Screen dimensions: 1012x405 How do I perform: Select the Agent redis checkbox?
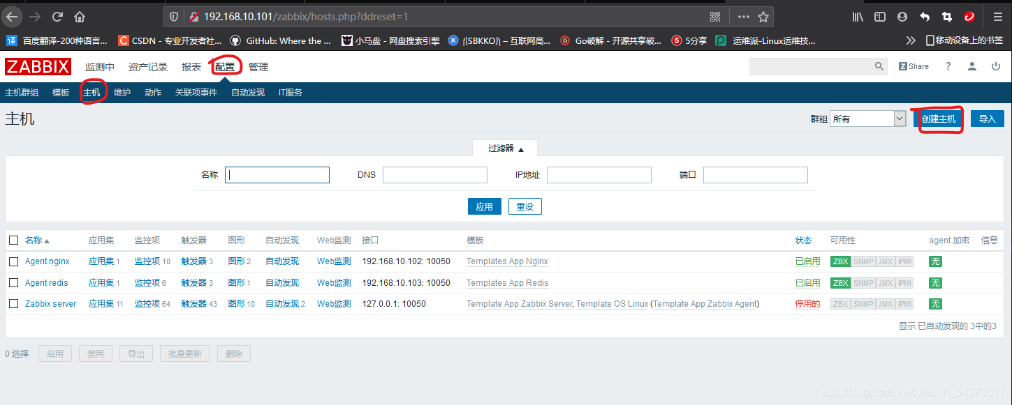click(x=13, y=282)
